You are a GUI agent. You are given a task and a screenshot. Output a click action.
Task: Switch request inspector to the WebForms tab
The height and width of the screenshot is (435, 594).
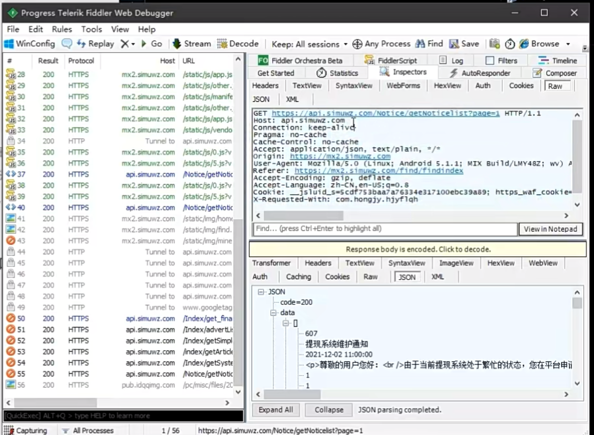[403, 86]
